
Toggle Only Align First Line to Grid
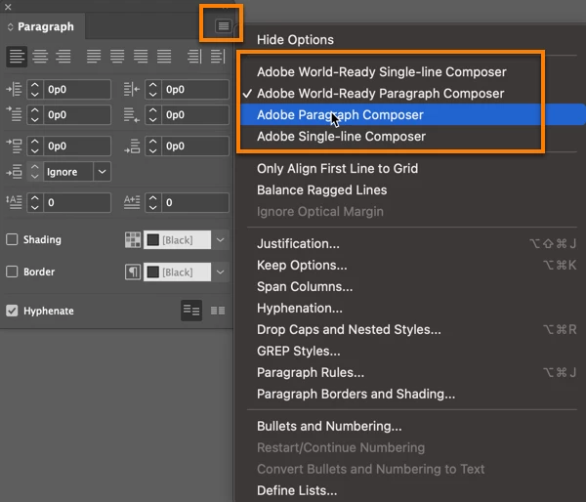338,169
